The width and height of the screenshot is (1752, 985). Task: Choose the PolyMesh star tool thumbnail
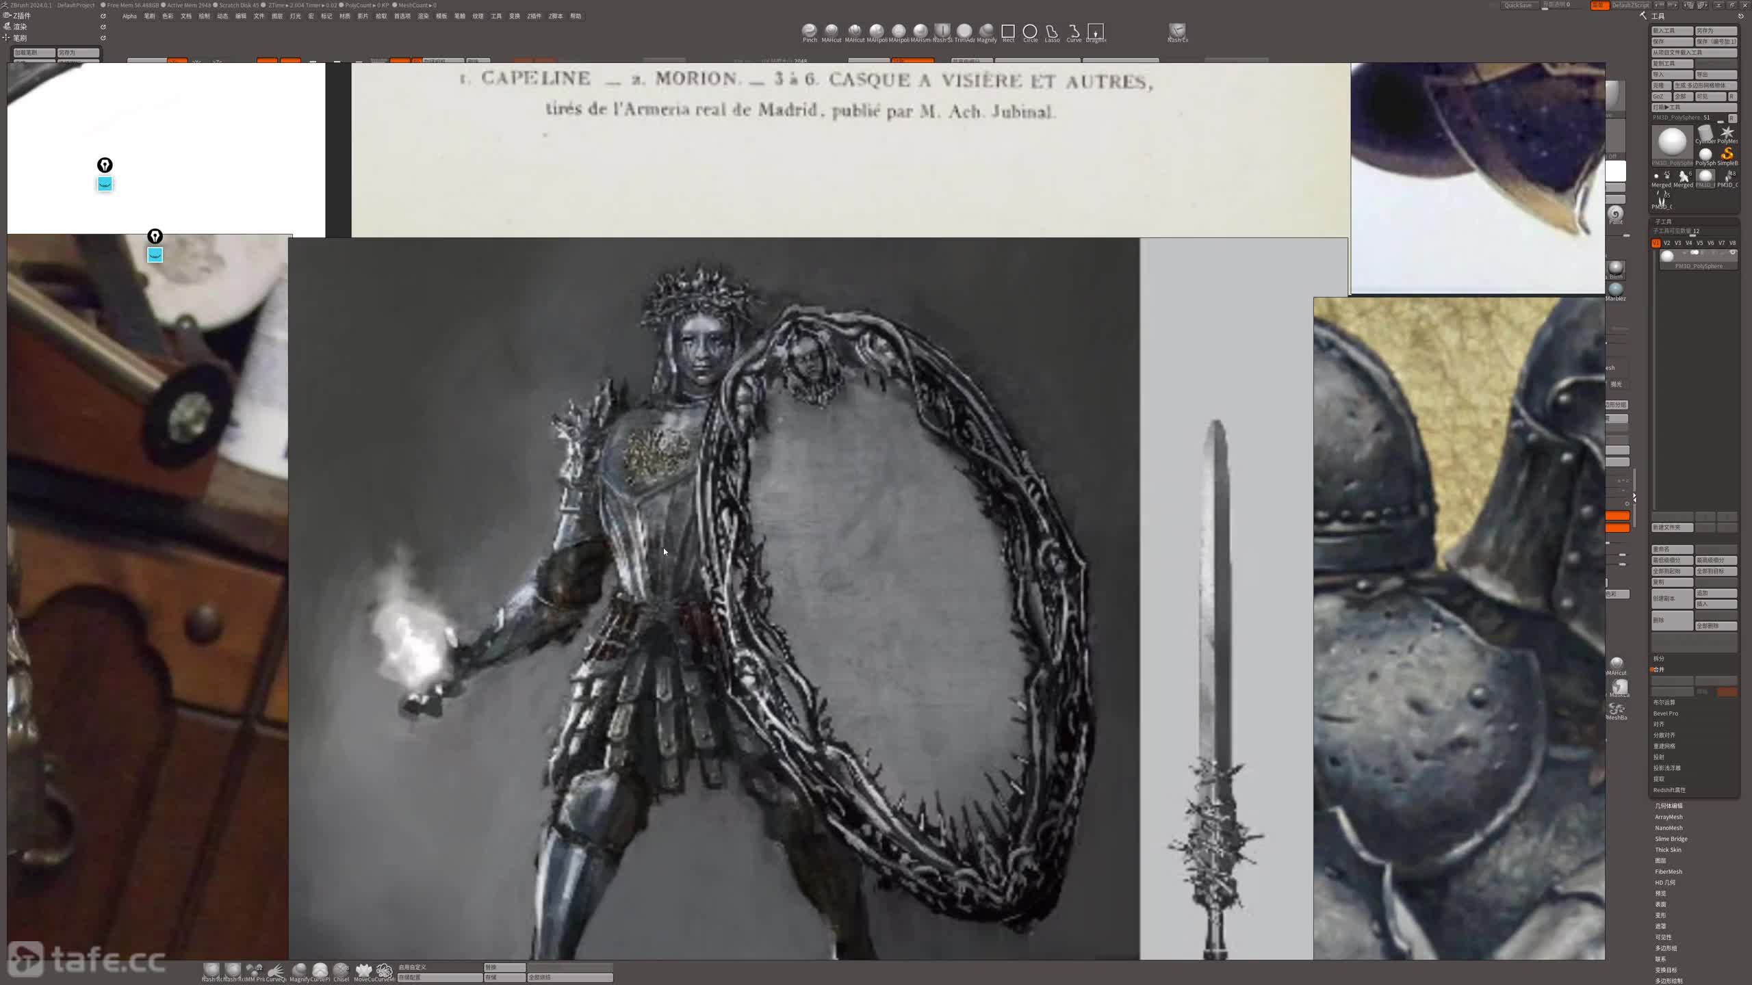(x=1727, y=134)
